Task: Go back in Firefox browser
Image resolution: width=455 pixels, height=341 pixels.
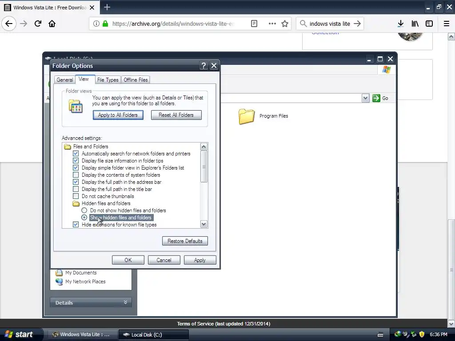Action: tap(9, 24)
